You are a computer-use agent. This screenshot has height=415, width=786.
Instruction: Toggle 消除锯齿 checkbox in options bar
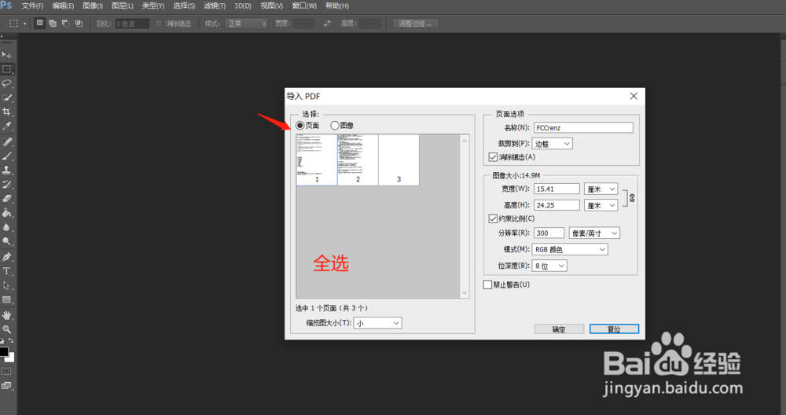159,24
